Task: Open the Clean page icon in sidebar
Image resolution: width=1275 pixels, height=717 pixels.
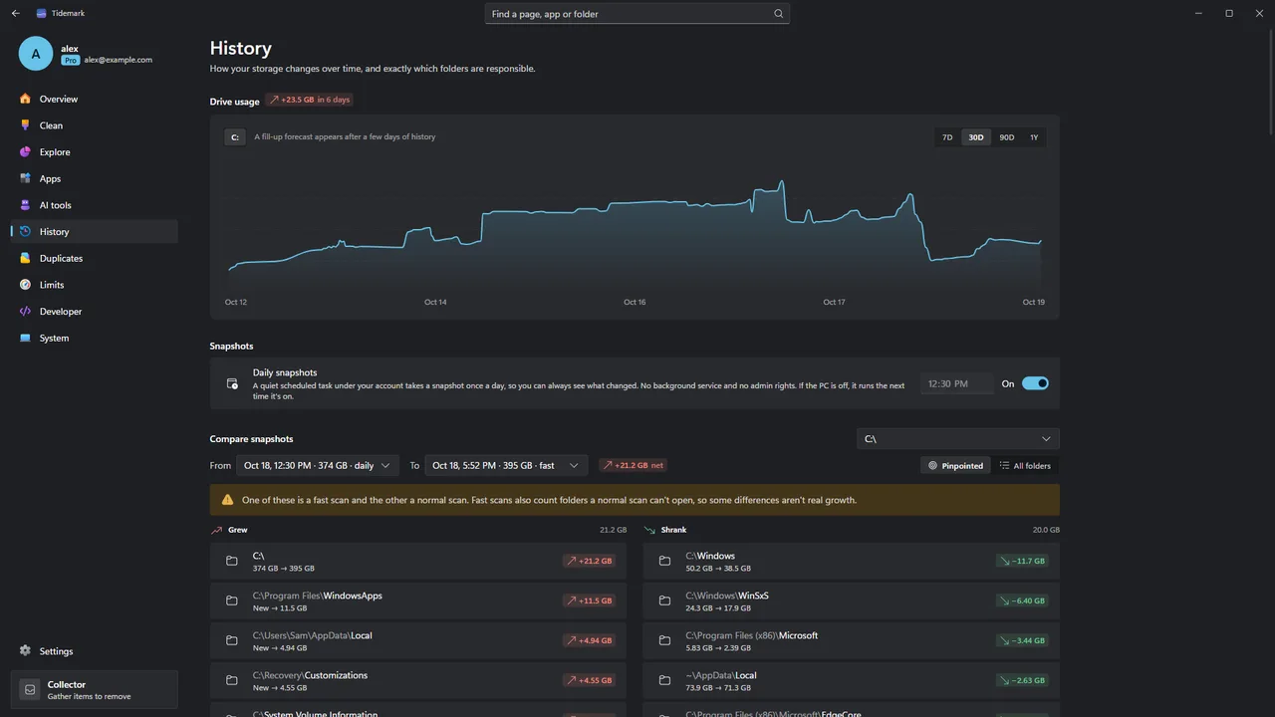Action: click(x=26, y=125)
